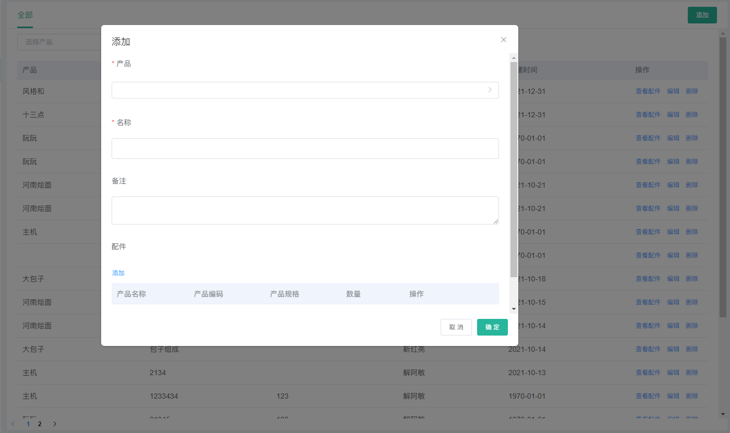Click 编辑 in the 1233434 主机 row
Screen dimensions: 730x433
[673, 396]
